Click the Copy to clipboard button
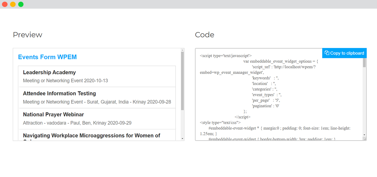This screenshot has width=377, height=177. tap(344, 53)
